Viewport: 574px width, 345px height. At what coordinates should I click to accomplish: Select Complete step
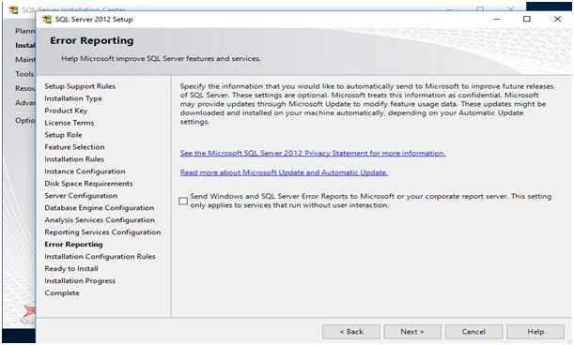point(62,293)
